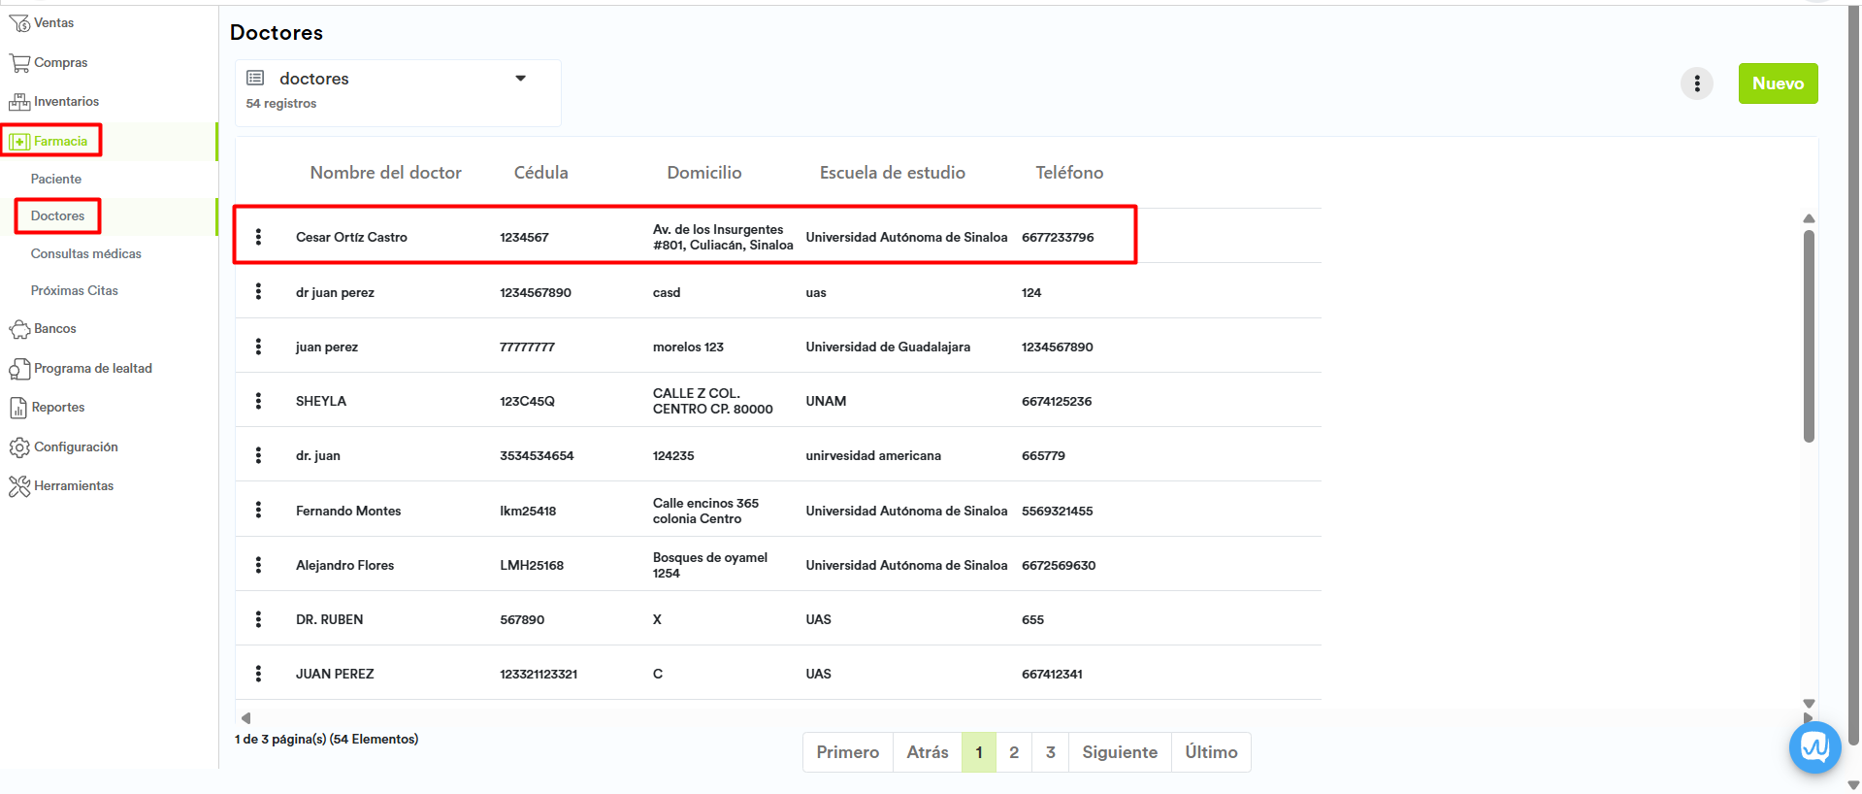The height and width of the screenshot is (794, 1862).
Task: Open Compras from the cart icon
Action: 19,63
